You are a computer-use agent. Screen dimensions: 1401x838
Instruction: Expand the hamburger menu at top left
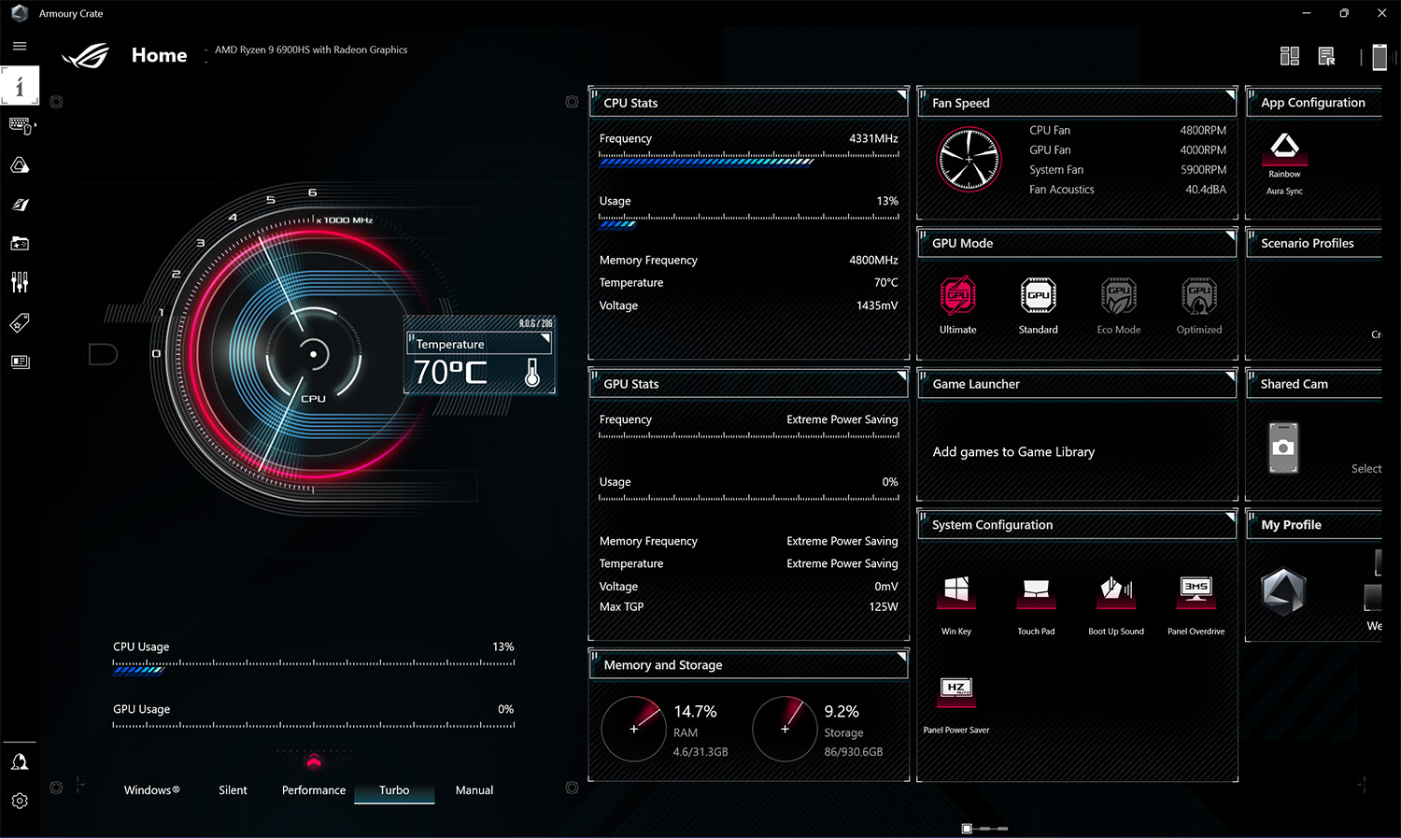click(x=20, y=46)
